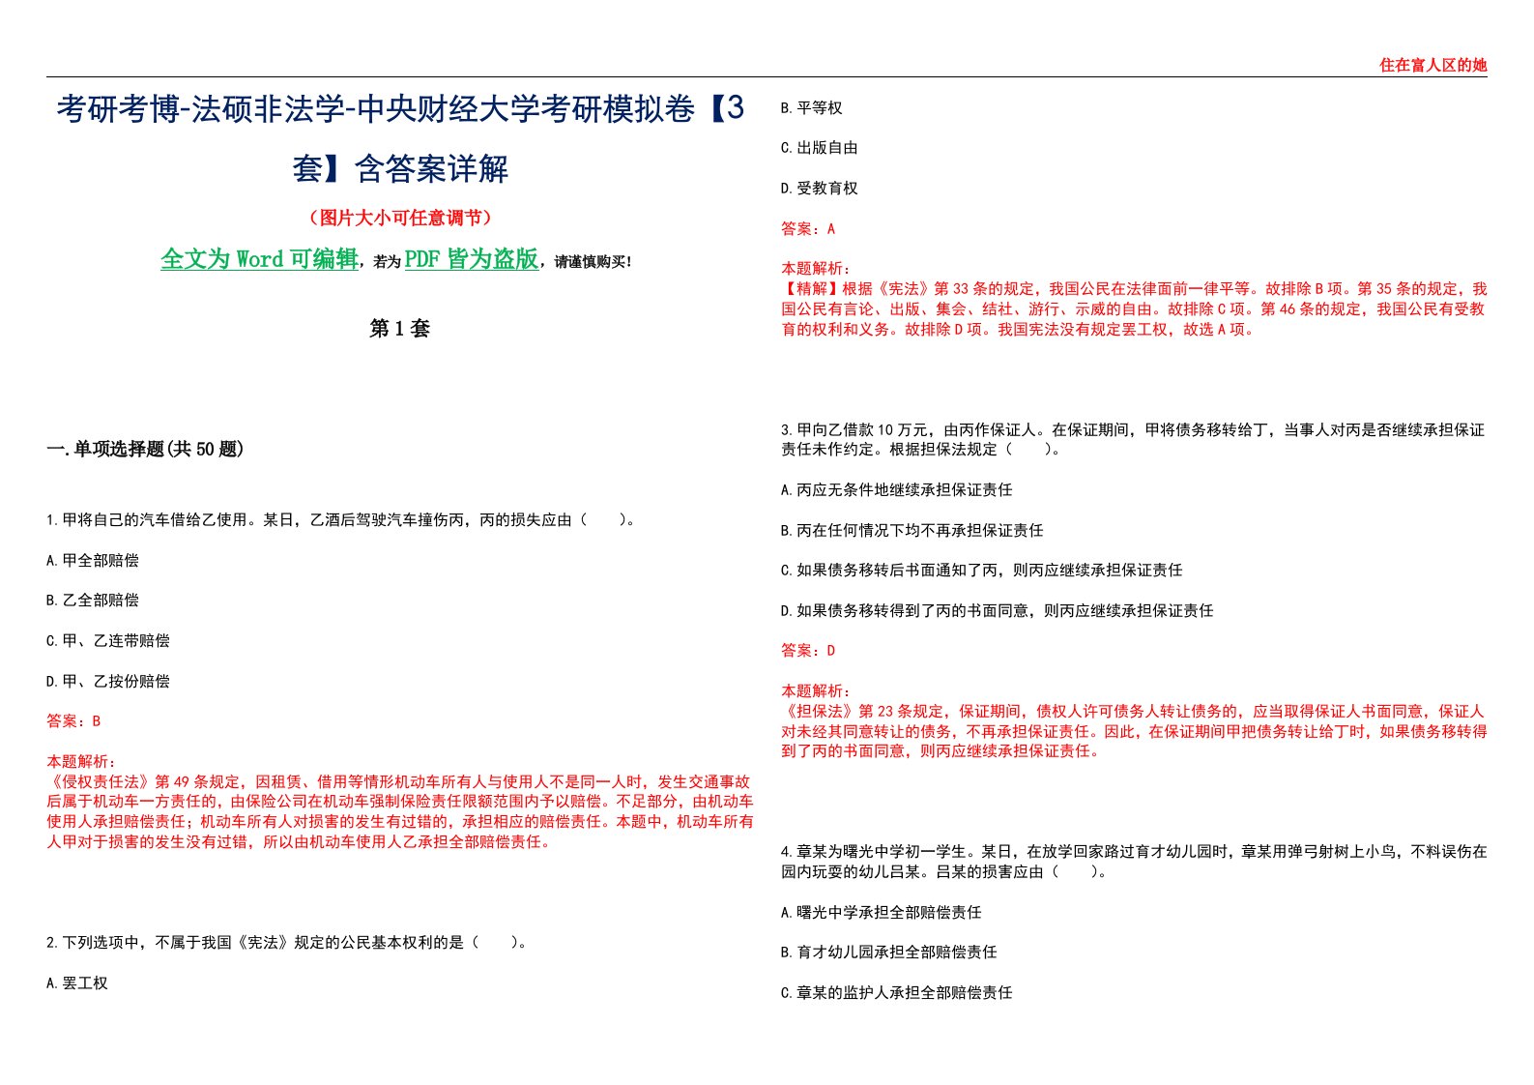Screen dimensions: 1534x1085
Task: Click the 【精解】 explanation citing 《宪法》第 33 条
Action: (x=1134, y=309)
